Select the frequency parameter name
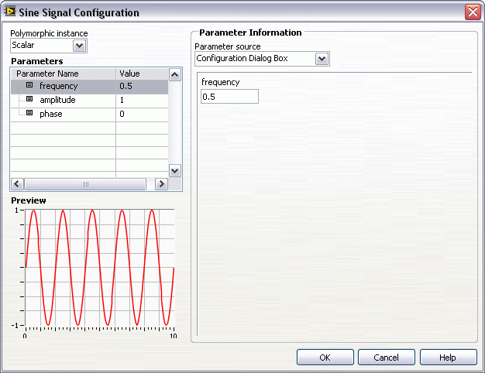 (x=59, y=86)
